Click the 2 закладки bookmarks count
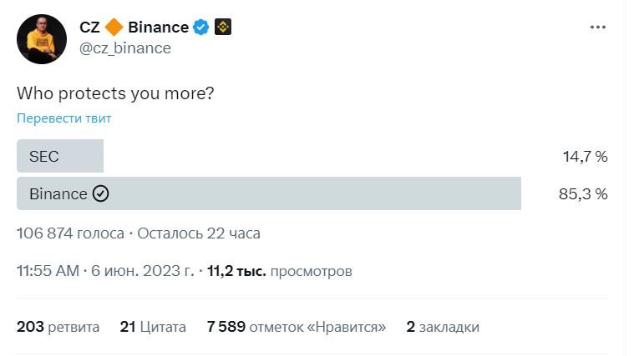This screenshot has height=356, width=644. click(x=443, y=327)
